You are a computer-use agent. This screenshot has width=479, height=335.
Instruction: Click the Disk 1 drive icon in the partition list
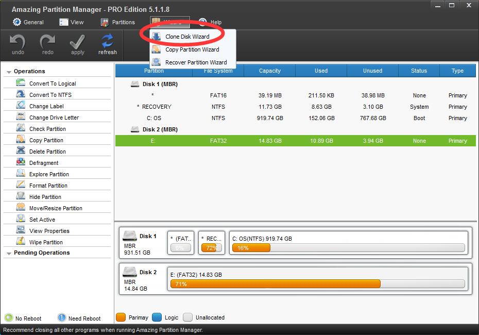click(x=135, y=83)
